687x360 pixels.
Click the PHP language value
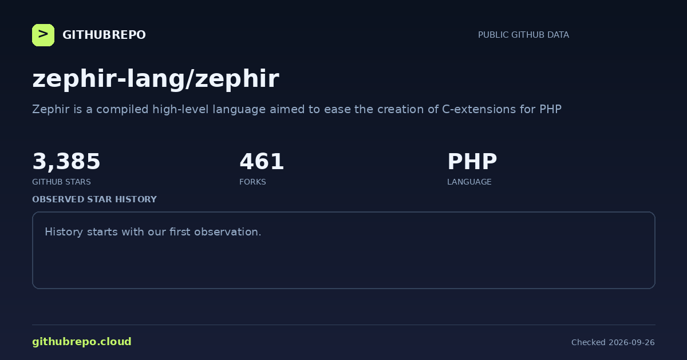tap(472, 162)
